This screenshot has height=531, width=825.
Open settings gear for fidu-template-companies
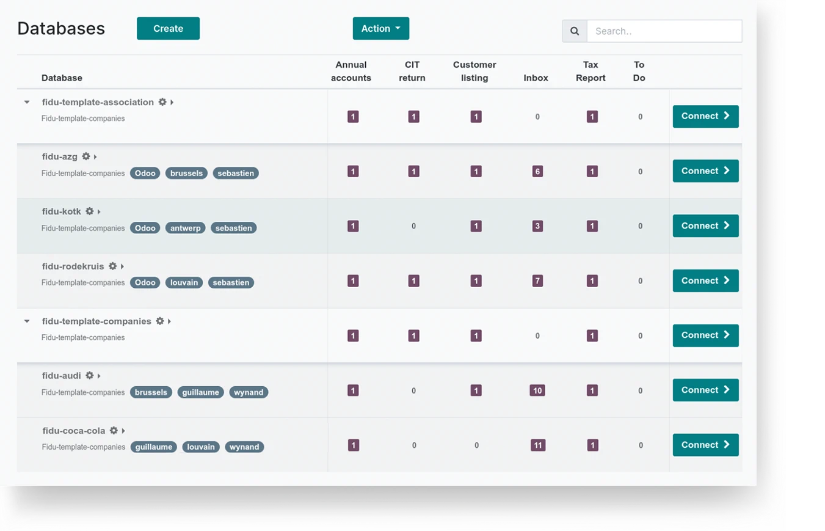(x=160, y=321)
